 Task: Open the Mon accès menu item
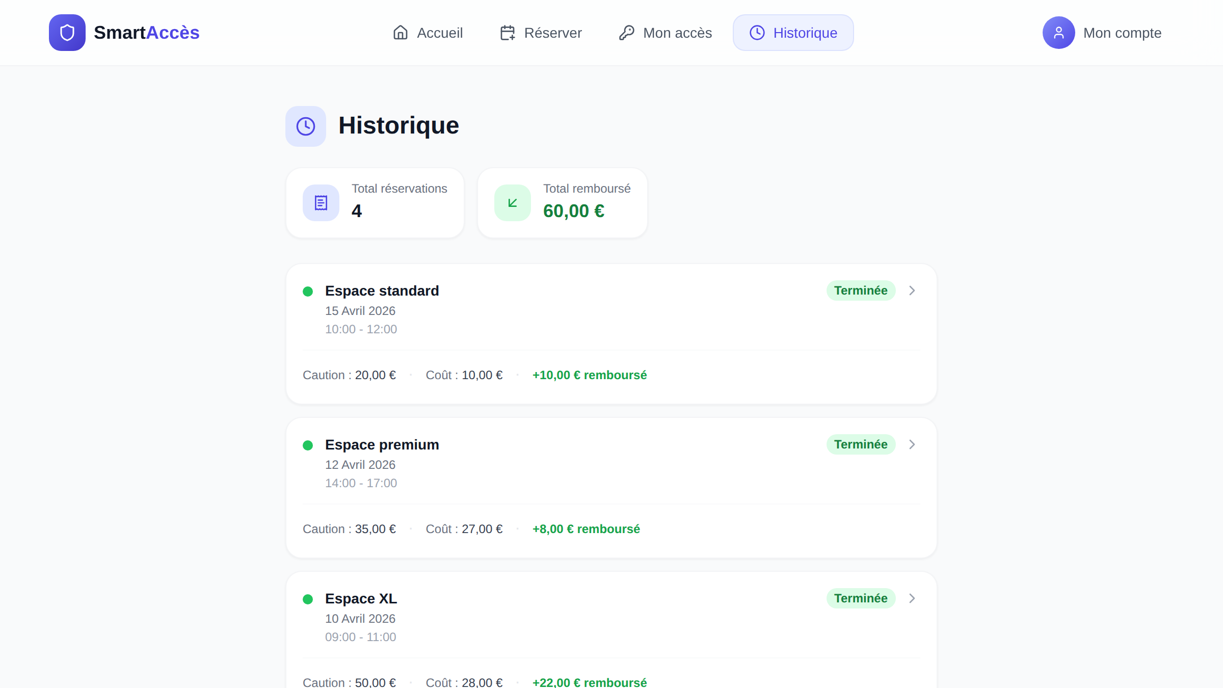point(666,33)
